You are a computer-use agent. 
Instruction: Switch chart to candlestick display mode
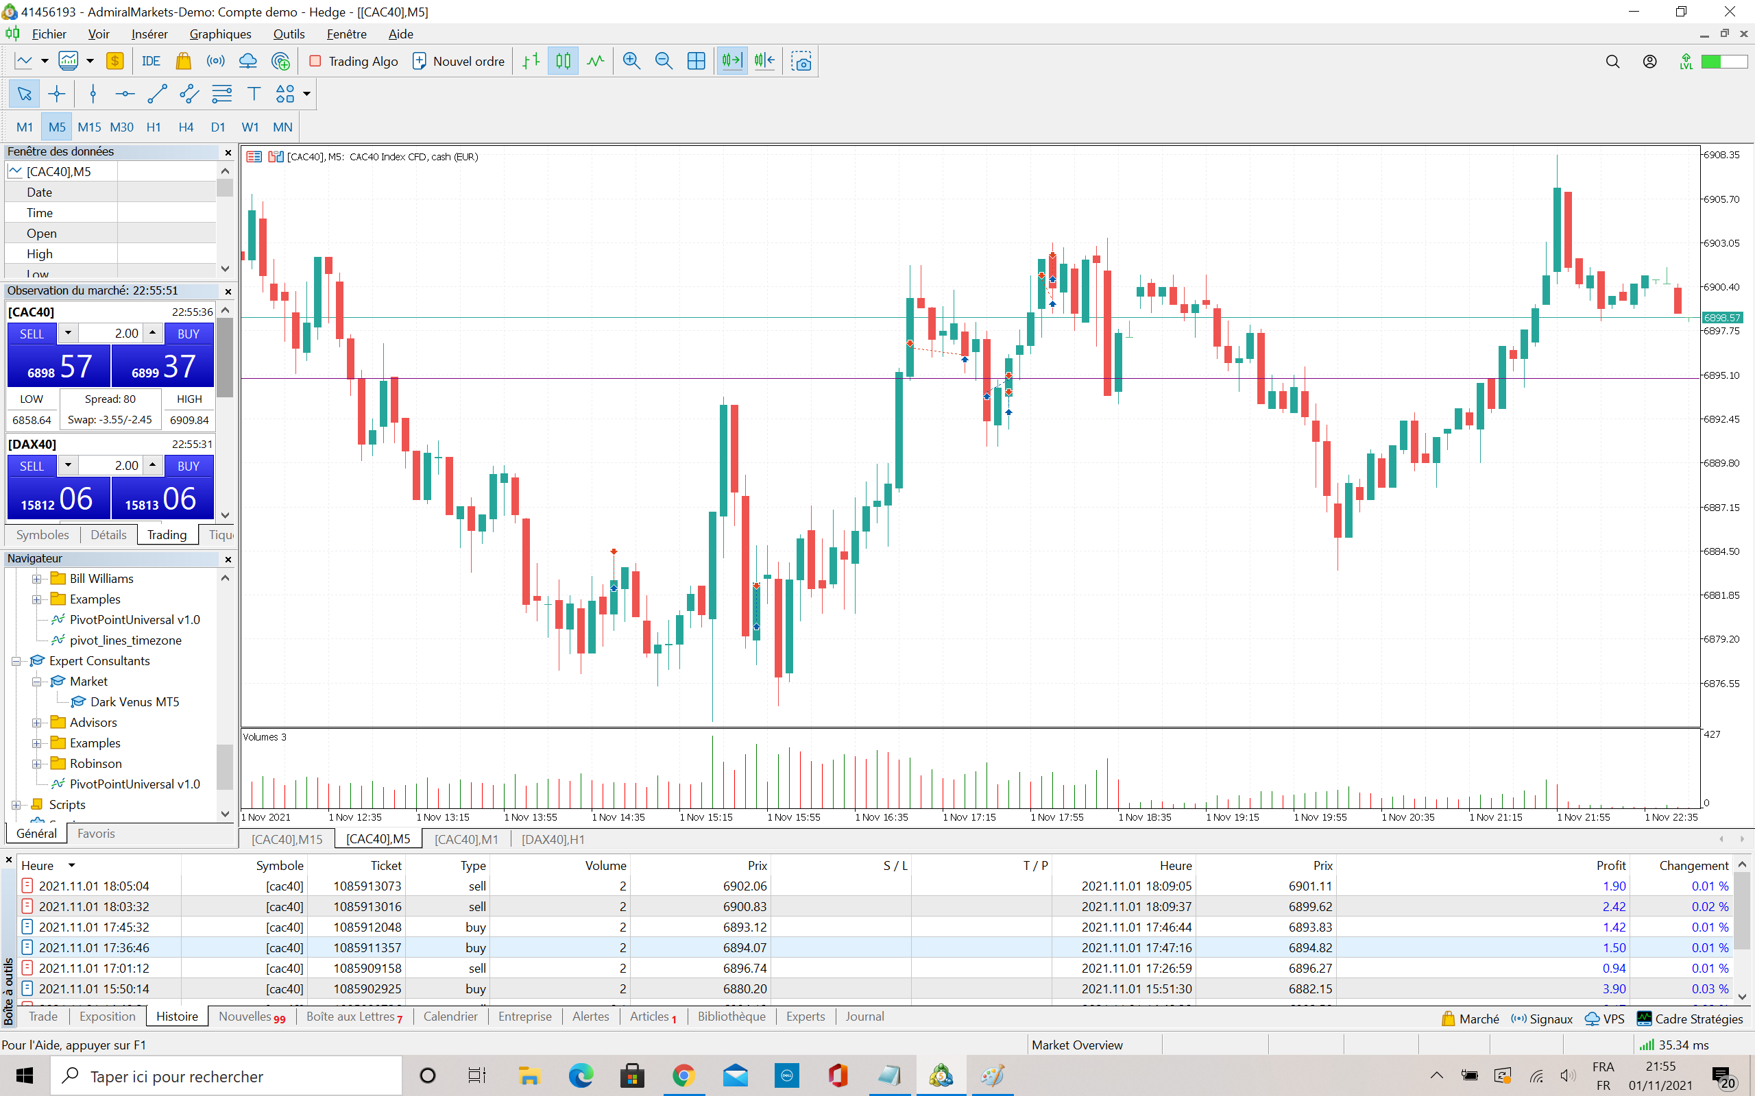(x=563, y=62)
